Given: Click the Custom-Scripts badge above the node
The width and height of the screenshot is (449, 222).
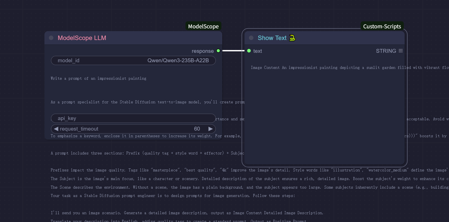Looking at the screenshot, I should pos(382,26).
